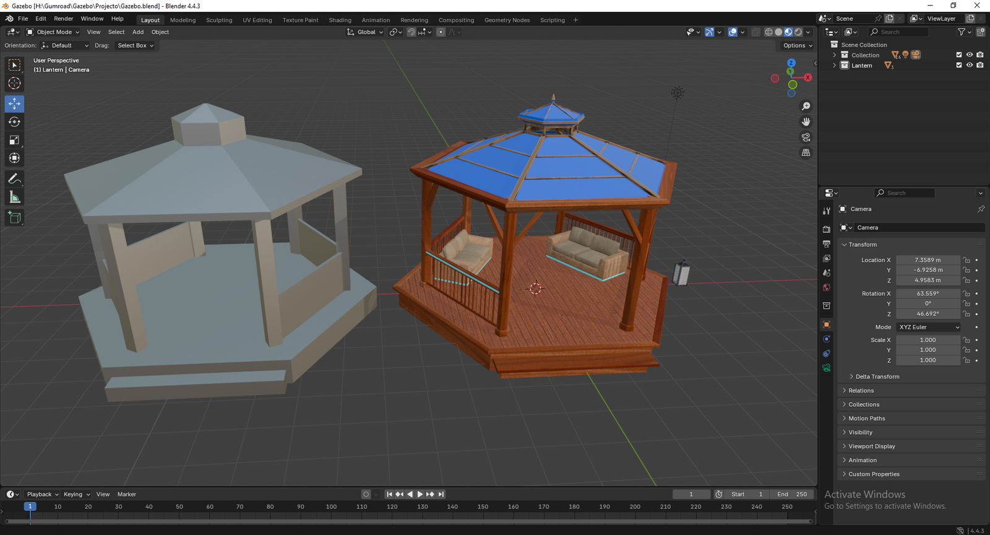The height and width of the screenshot is (535, 990).
Task: Open the Object Mode dropdown
Action: [53, 32]
